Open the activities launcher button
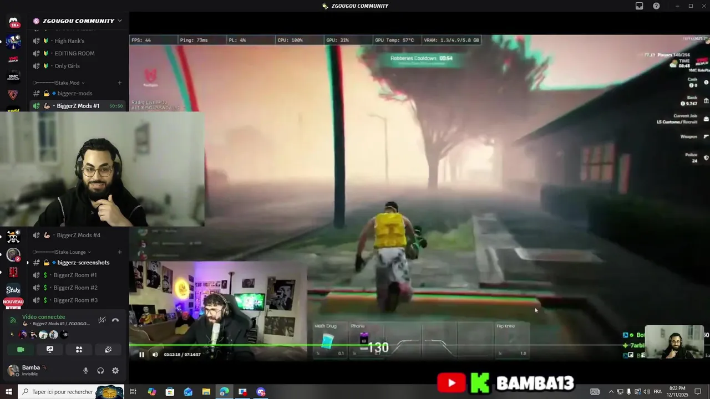The image size is (710, 399). 79,349
